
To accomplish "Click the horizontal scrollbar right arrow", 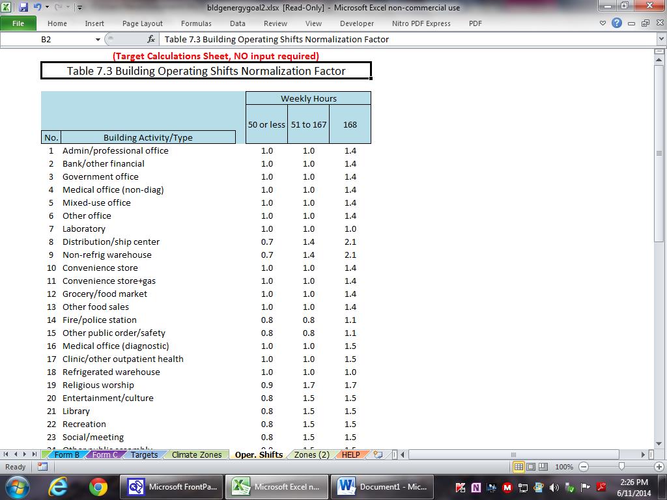I will (643, 454).
